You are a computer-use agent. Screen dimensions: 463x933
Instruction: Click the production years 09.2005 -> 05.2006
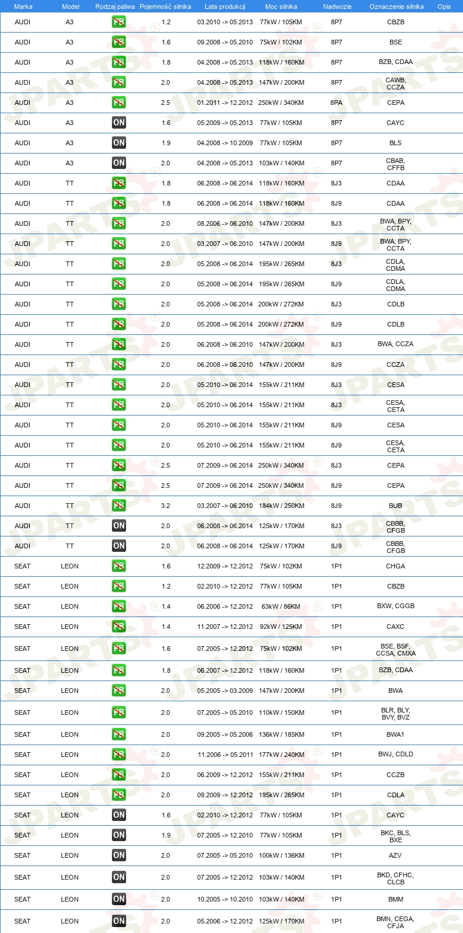225,734
